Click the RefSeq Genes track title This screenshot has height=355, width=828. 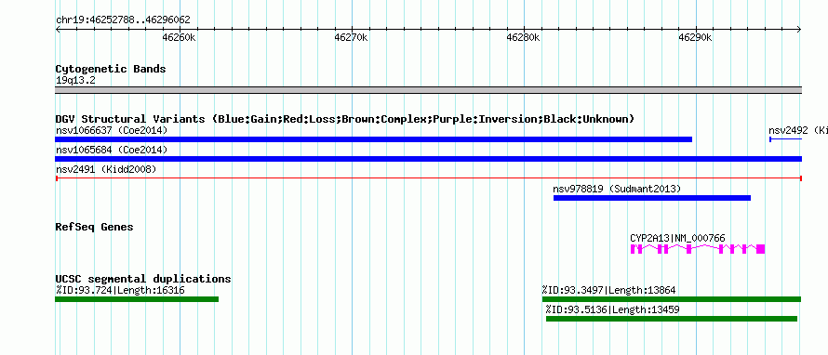(94, 227)
